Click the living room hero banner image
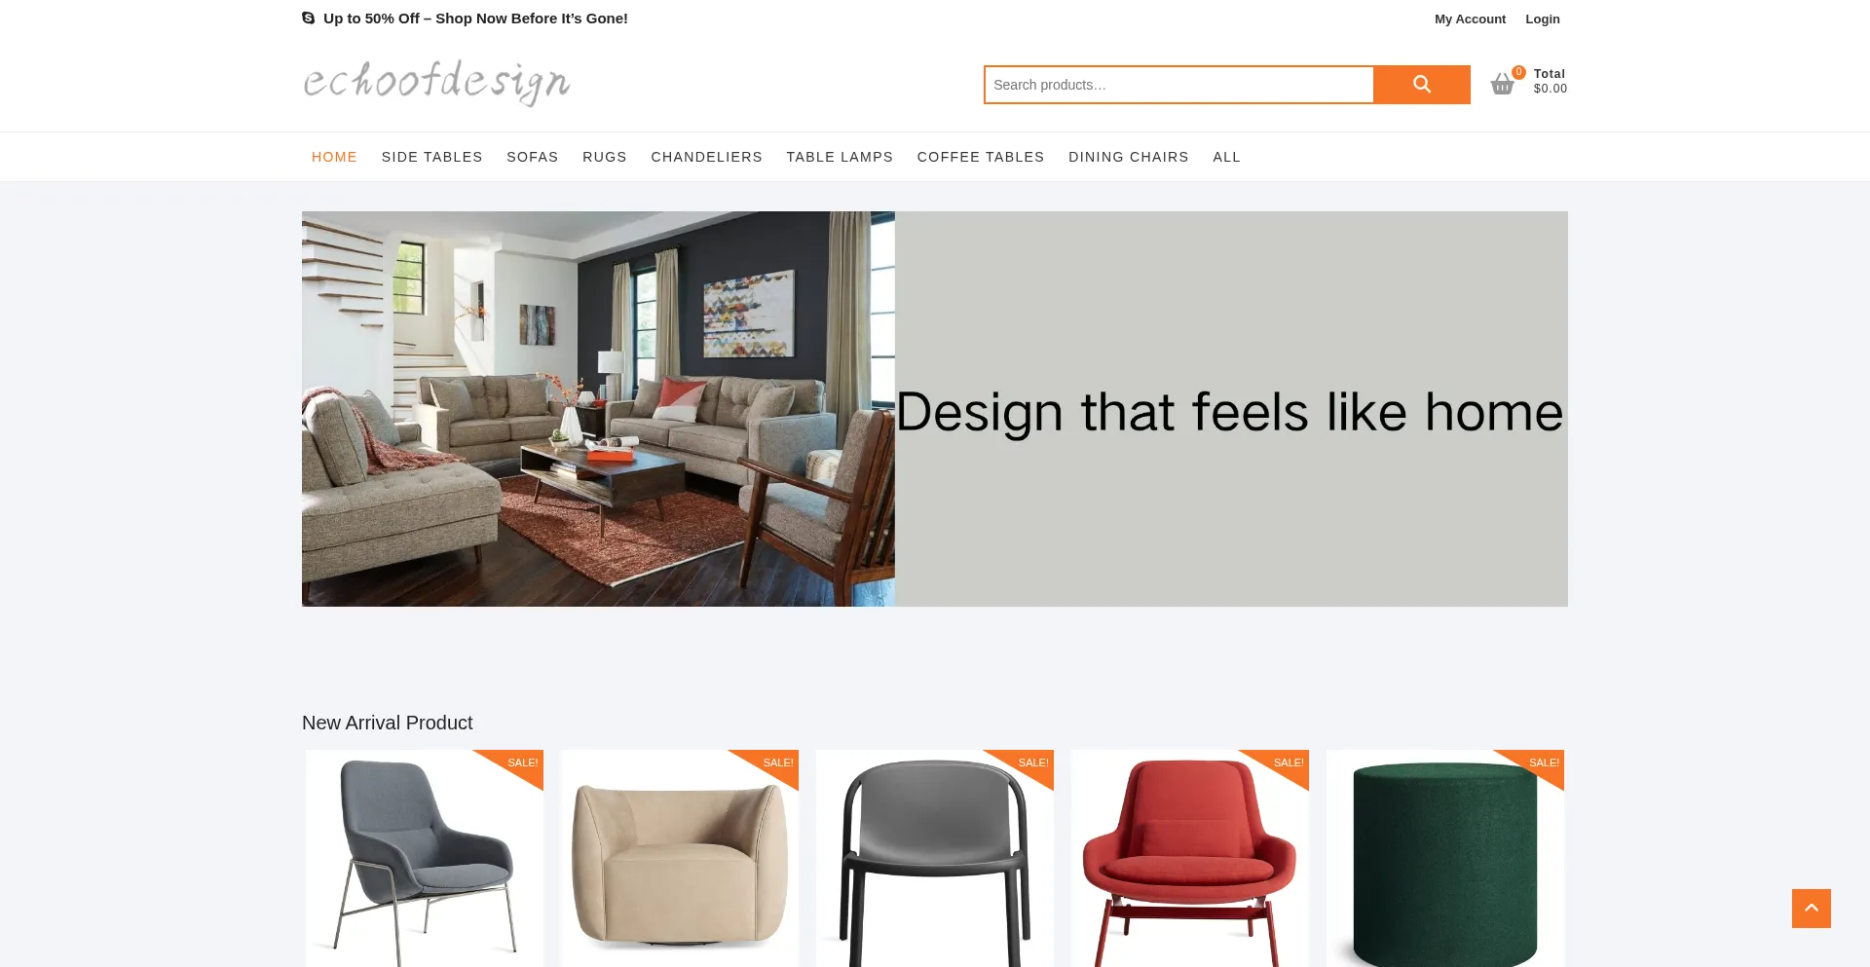1870x967 pixels. pyautogui.click(x=598, y=409)
